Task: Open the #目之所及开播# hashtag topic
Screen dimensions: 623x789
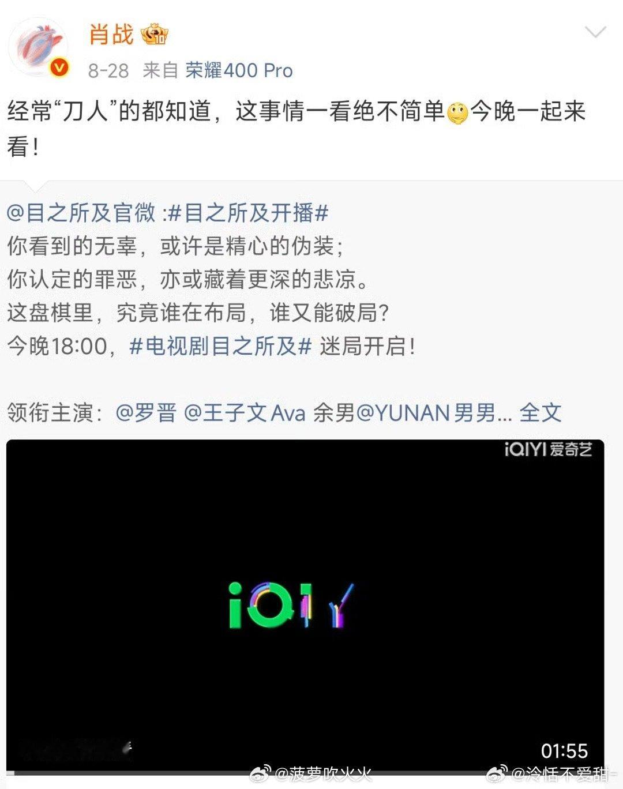Action: (x=248, y=213)
